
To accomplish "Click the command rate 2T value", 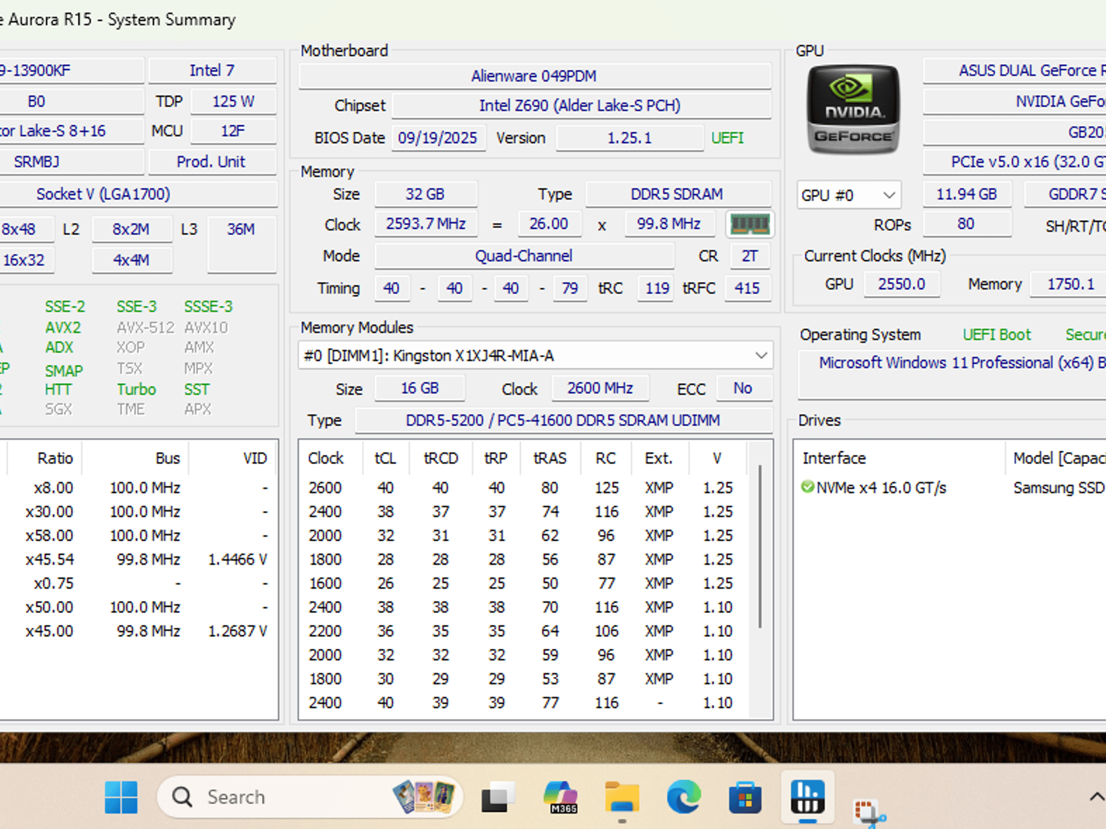I will coord(750,256).
